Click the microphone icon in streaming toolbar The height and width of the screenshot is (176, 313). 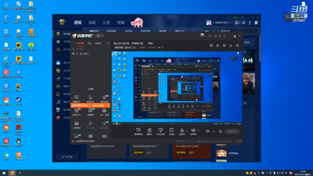point(182,131)
